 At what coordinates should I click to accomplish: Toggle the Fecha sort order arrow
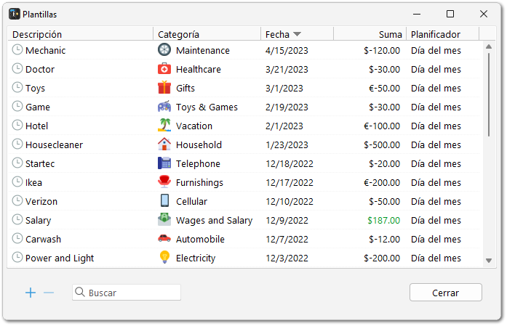click(298, 34)
